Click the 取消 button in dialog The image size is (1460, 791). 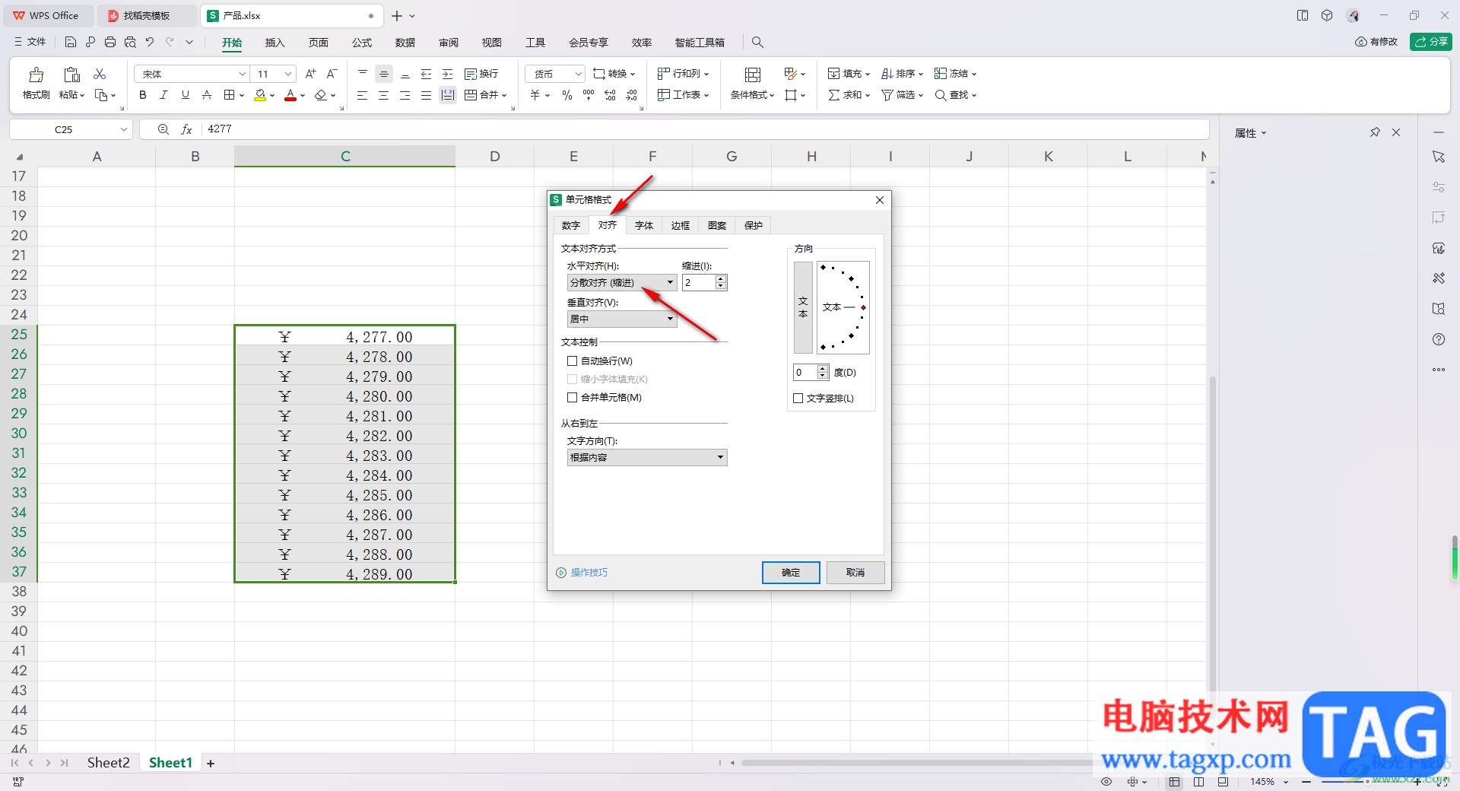855,573
